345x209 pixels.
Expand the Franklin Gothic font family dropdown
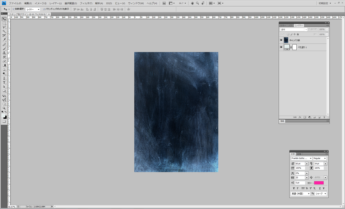pyautogui.click(x=302, y=158)
